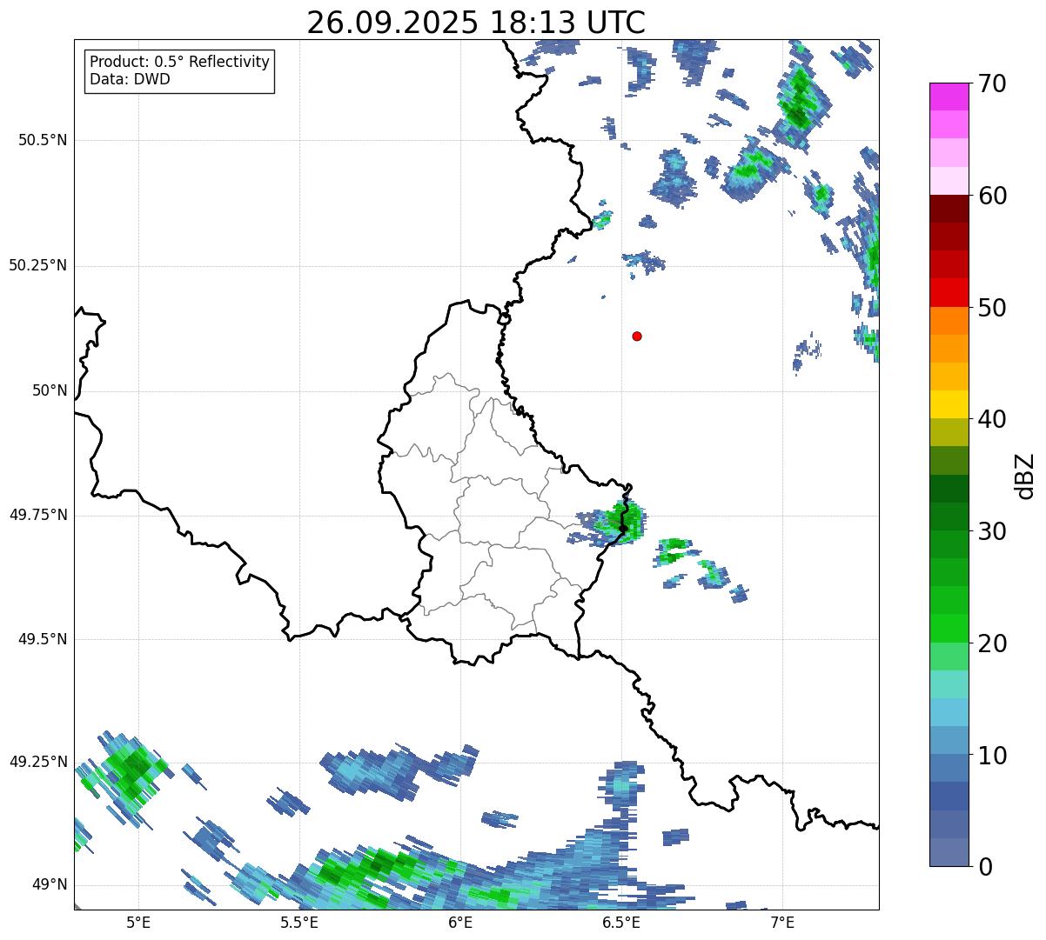Click the '7°E' longitude label
The width and height of the screenshot is (1046, 940).
click(x=782, y=922)
